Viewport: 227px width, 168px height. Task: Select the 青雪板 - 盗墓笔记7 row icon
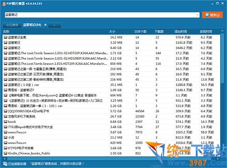point(5,90)
